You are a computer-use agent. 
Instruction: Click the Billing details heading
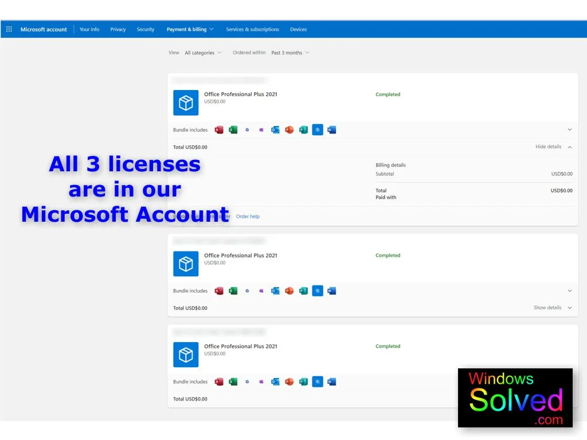(390, 165)
